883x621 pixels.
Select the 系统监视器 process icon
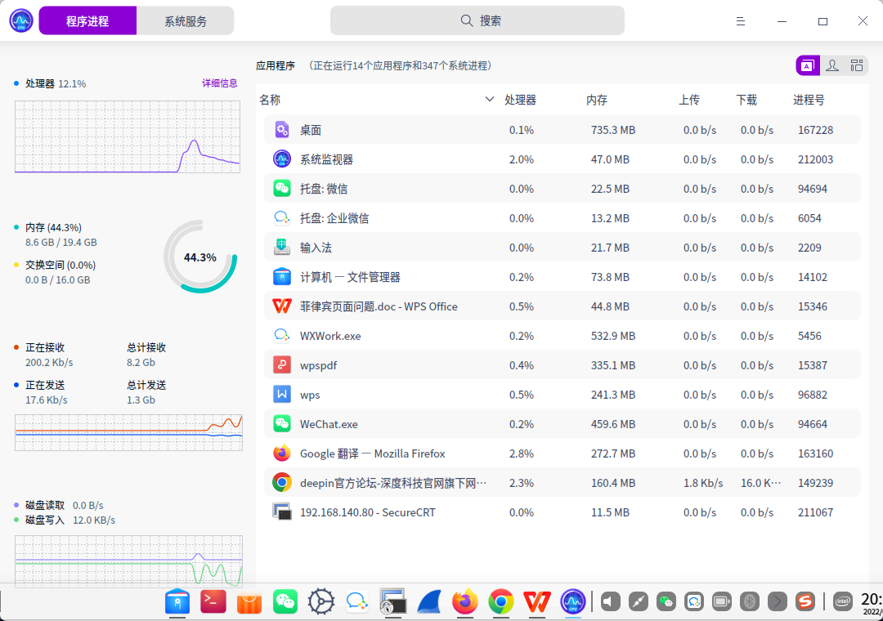pos(282,159)
